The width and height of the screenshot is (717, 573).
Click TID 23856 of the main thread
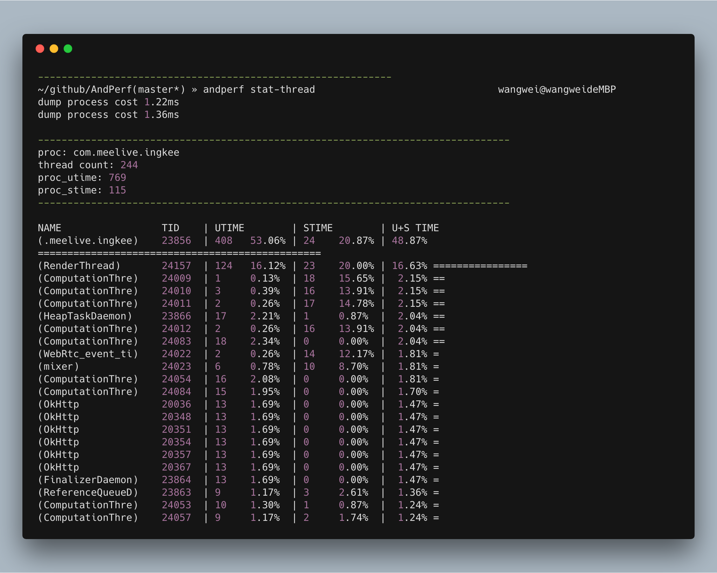[x=176, y=241]
